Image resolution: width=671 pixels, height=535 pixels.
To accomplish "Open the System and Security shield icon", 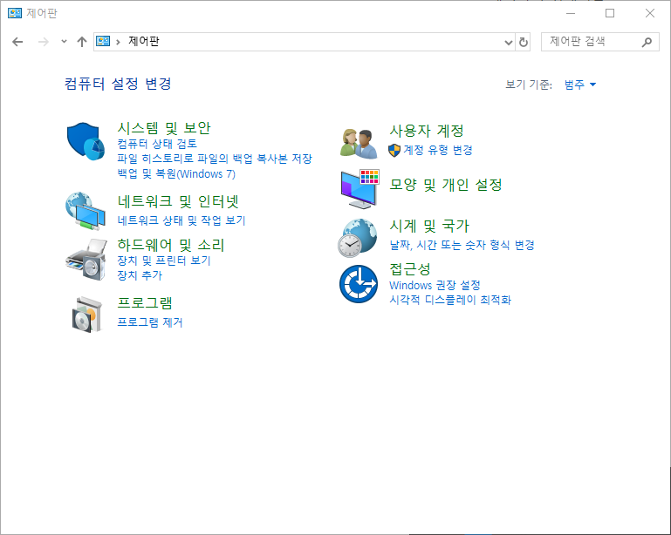I will tap(86, 141).
